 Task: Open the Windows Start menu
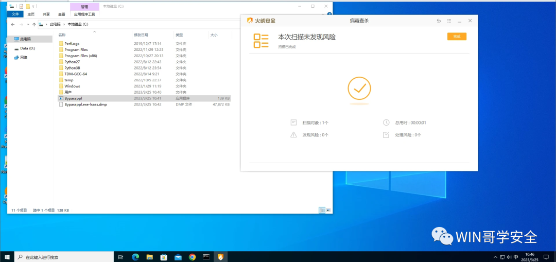7,257
